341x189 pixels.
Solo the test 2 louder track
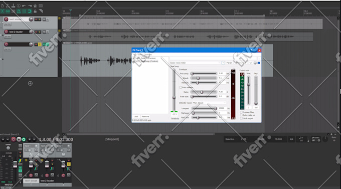pyautogui.click(x=39, y=32)
